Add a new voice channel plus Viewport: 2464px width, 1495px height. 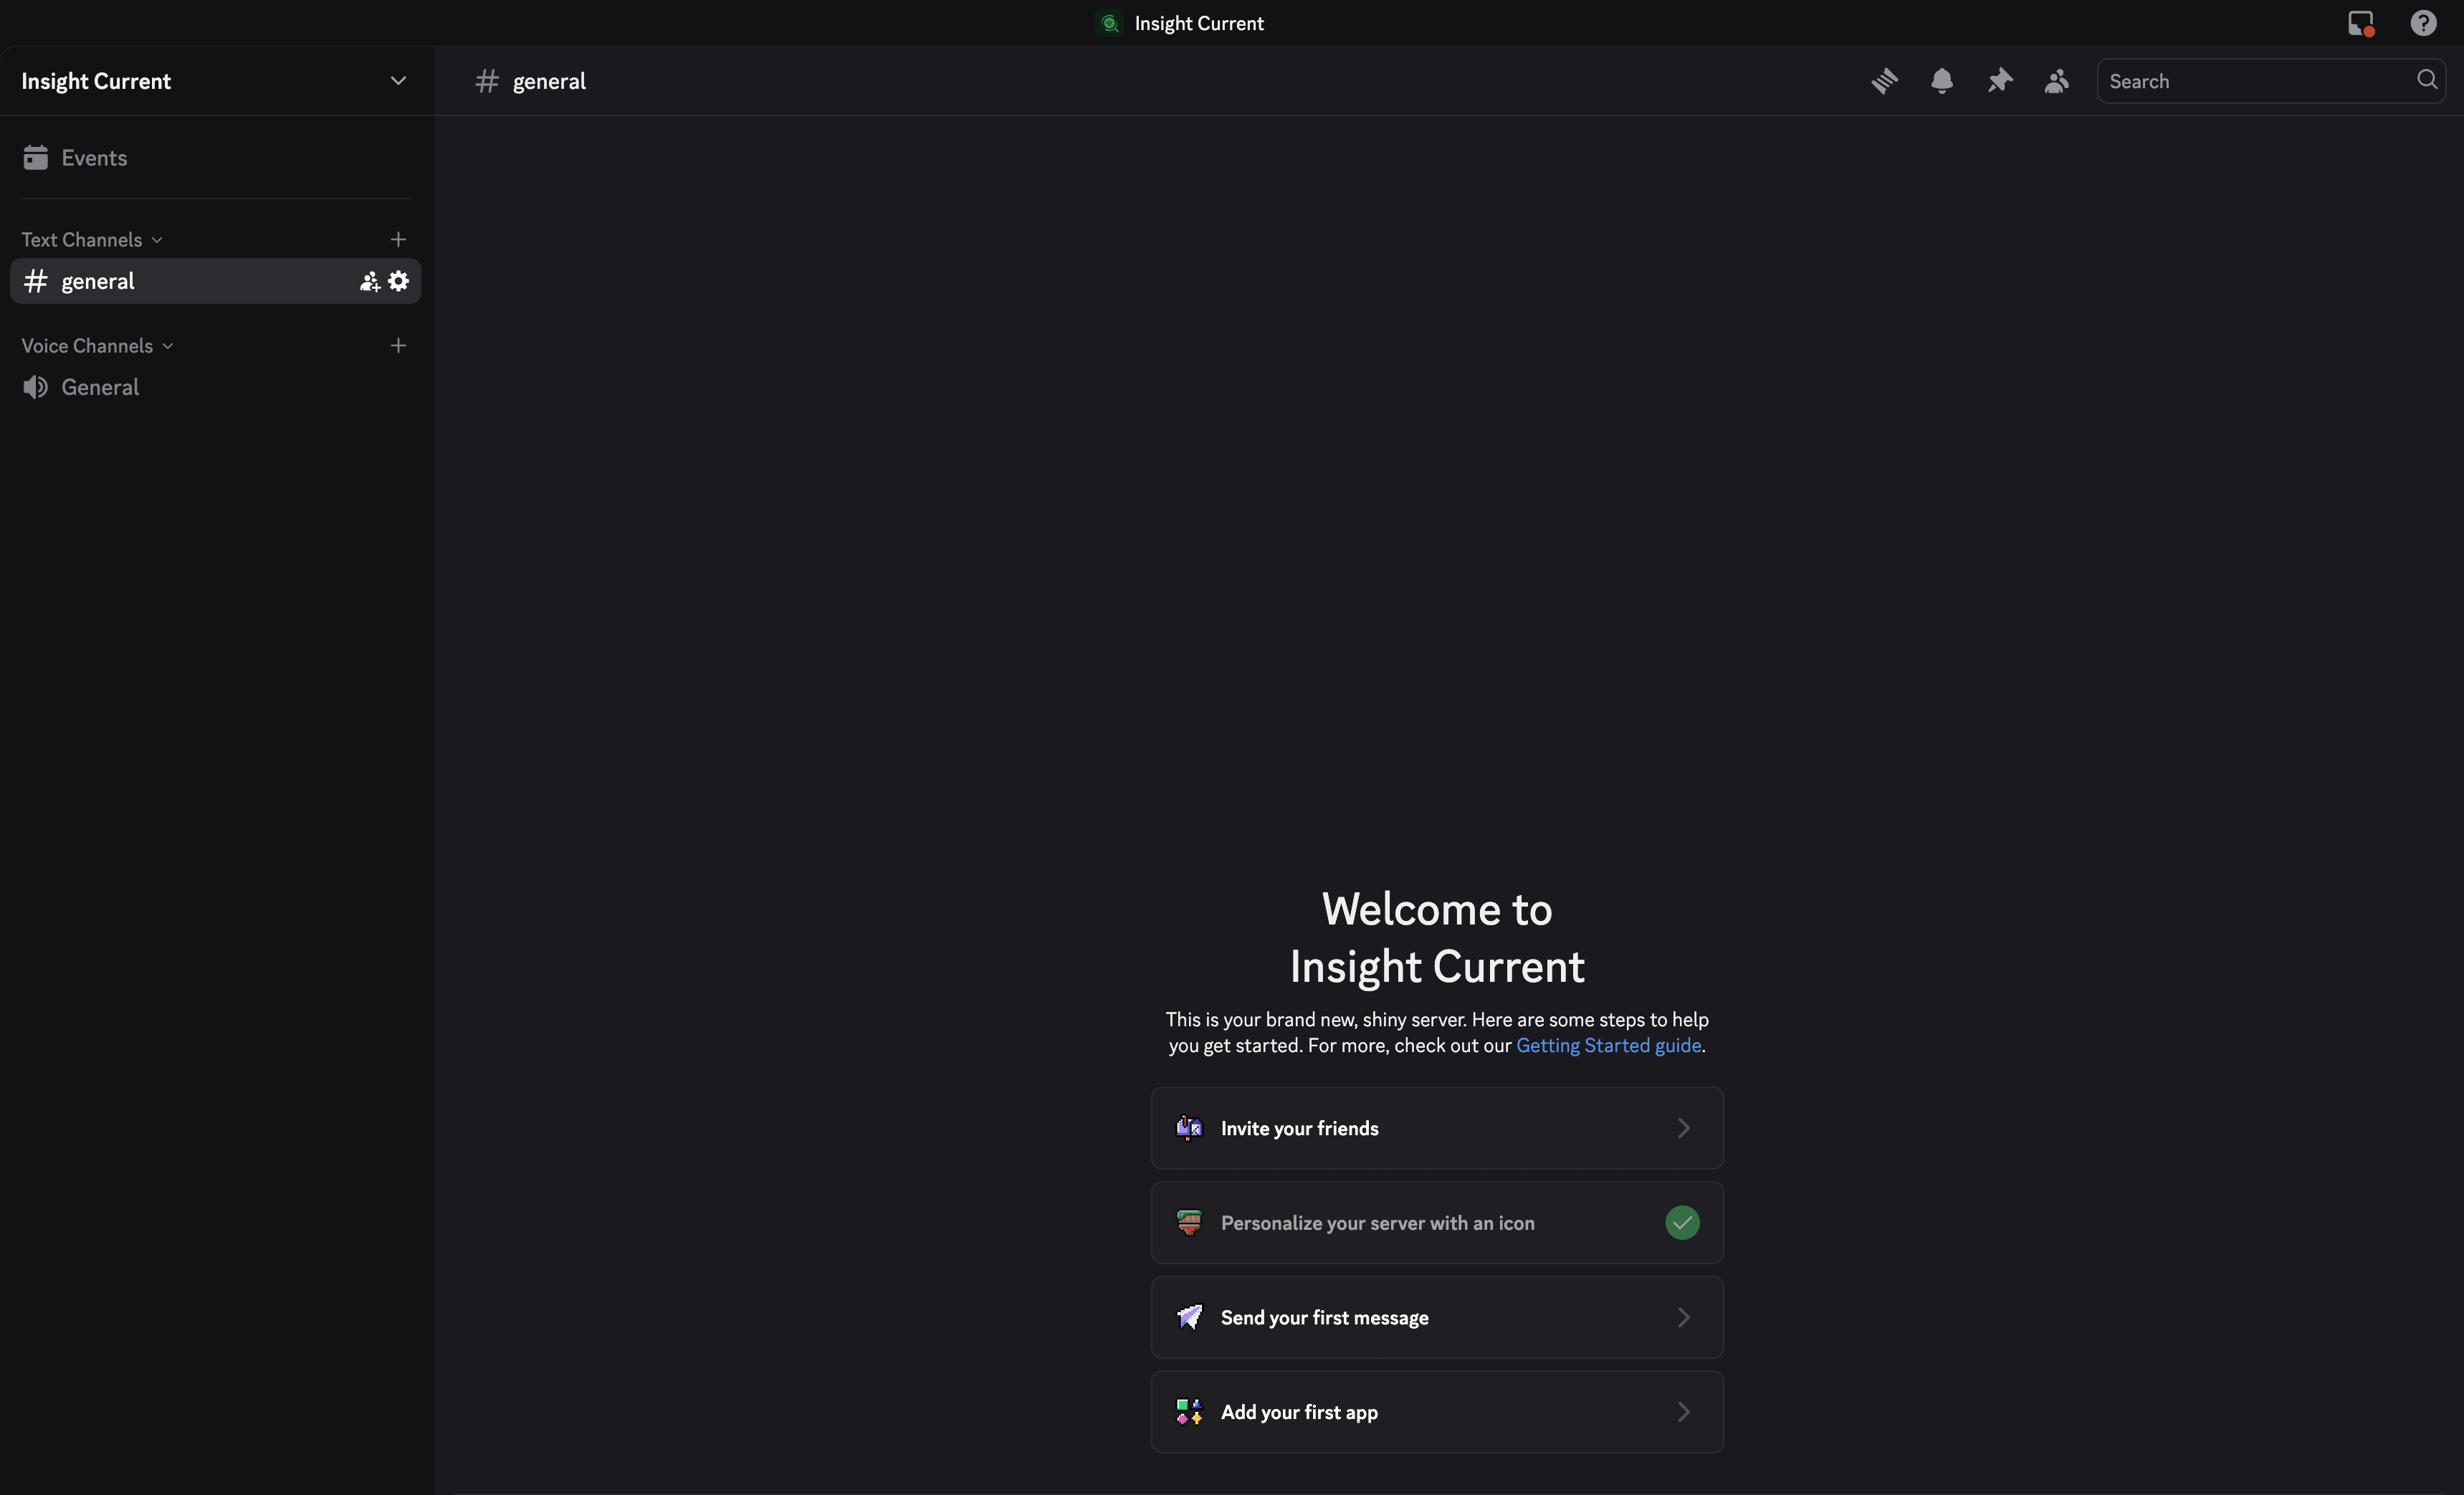point(398,345)
